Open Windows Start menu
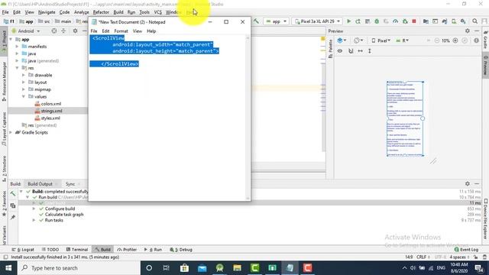Viewport: 489px width, 275px height. click(x=8, y=268)
